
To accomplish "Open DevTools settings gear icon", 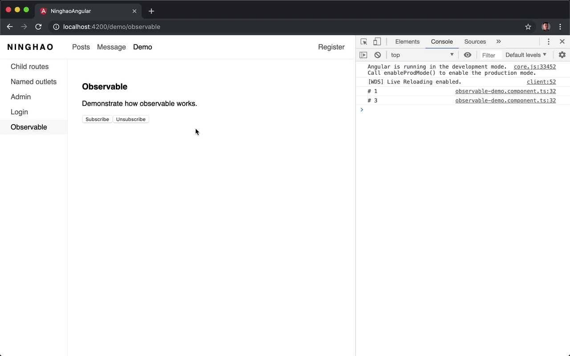I will click(562, 55).
